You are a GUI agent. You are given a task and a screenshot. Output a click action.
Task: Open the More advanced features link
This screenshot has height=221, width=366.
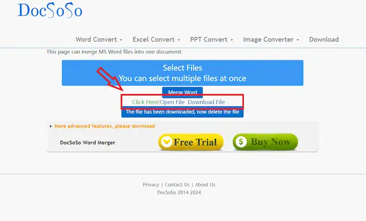click(x=104, y=126)
